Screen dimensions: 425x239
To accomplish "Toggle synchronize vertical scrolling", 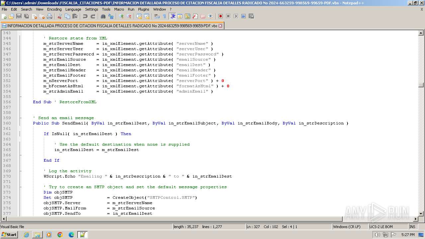I will click(x=139, y=16).
